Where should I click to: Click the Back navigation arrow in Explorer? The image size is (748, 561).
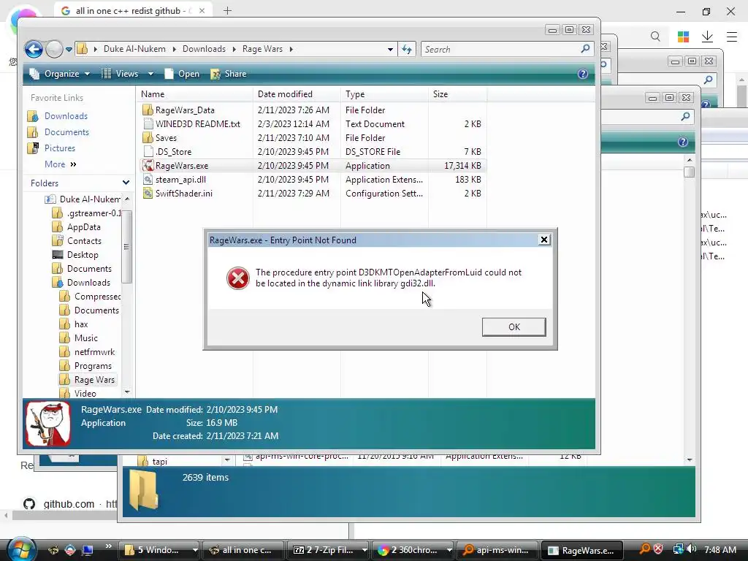coord(34,49)
